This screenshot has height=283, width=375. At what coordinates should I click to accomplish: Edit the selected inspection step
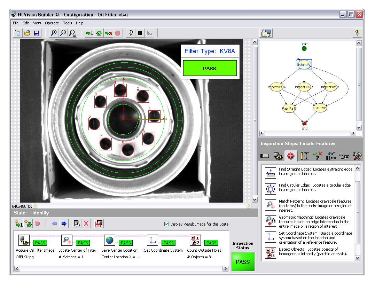coord(77,224)
